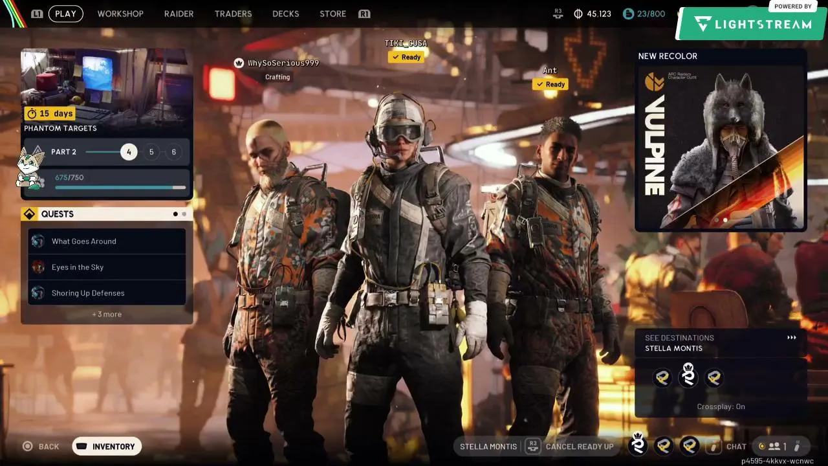Click the yellow Quests diamond icon
This screenshot has height=466, width=828.
29,214
